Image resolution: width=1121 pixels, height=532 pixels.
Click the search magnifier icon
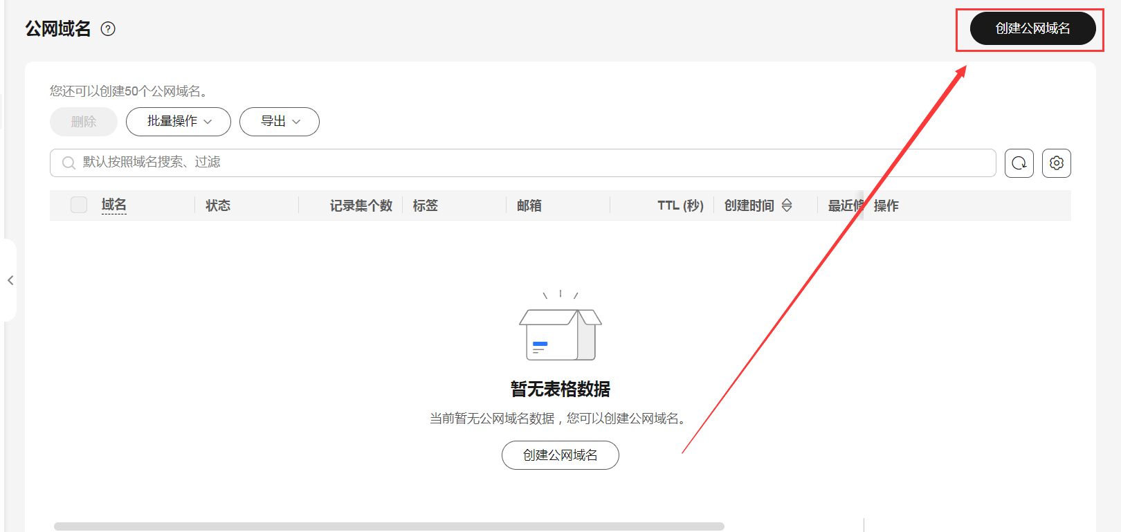(x=69, y=163)
